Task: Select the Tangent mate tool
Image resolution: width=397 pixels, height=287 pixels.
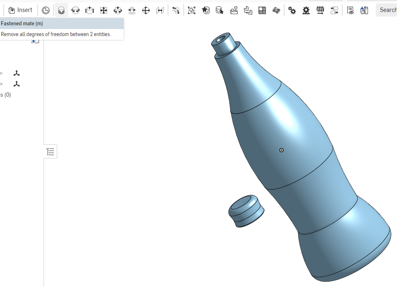Action: (x=175, y=10)
